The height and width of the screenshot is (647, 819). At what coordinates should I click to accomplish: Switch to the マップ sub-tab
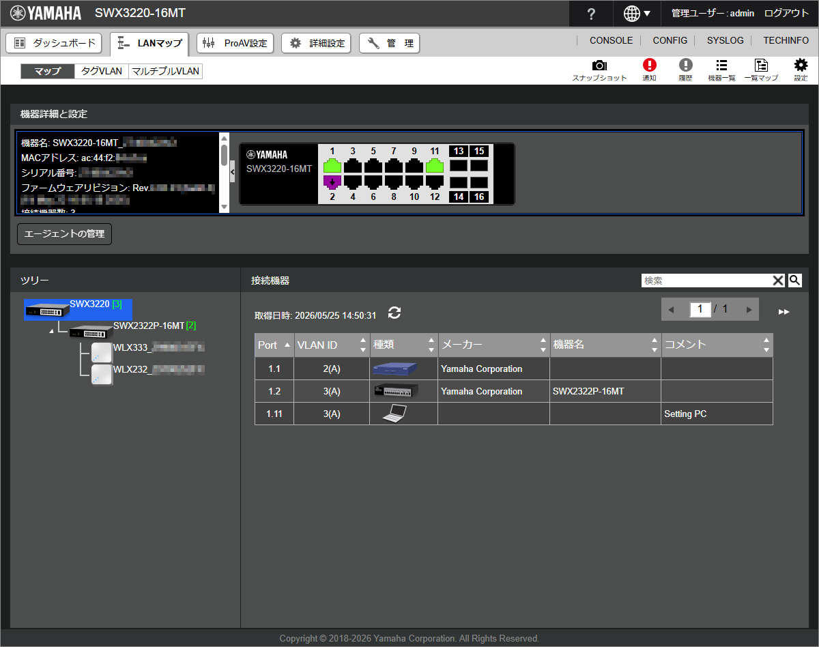(x=48, y=71)
